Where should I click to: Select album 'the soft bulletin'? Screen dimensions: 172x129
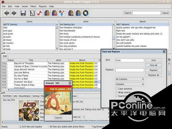click(124, 43)
